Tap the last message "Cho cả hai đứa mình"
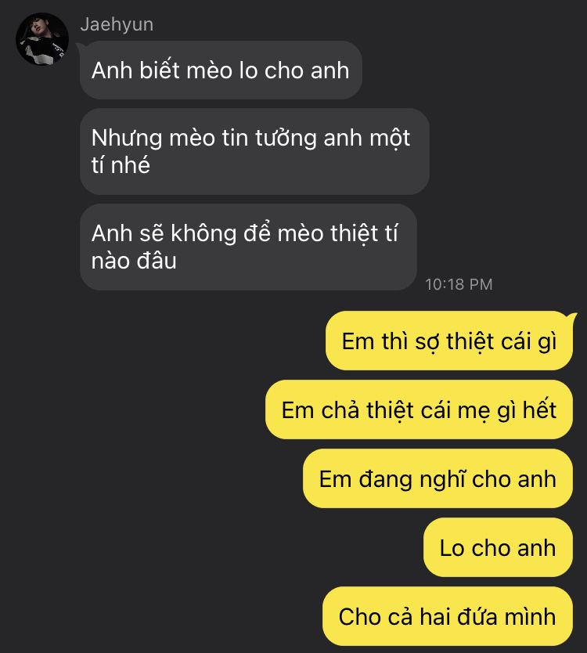Image resolution: width=587 pixels, height=653 pixels. pyautogui.click(x=448, y=616)
